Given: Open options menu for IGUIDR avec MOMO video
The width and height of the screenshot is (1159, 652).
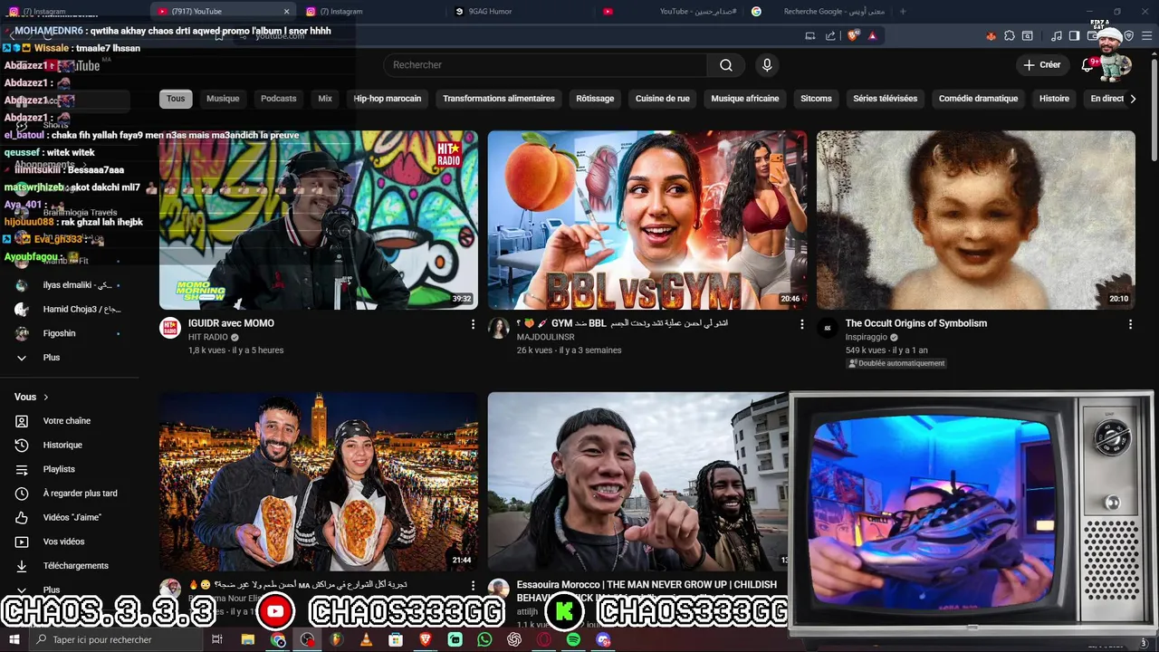Looking at the screenshot, I should pos(473,324).
